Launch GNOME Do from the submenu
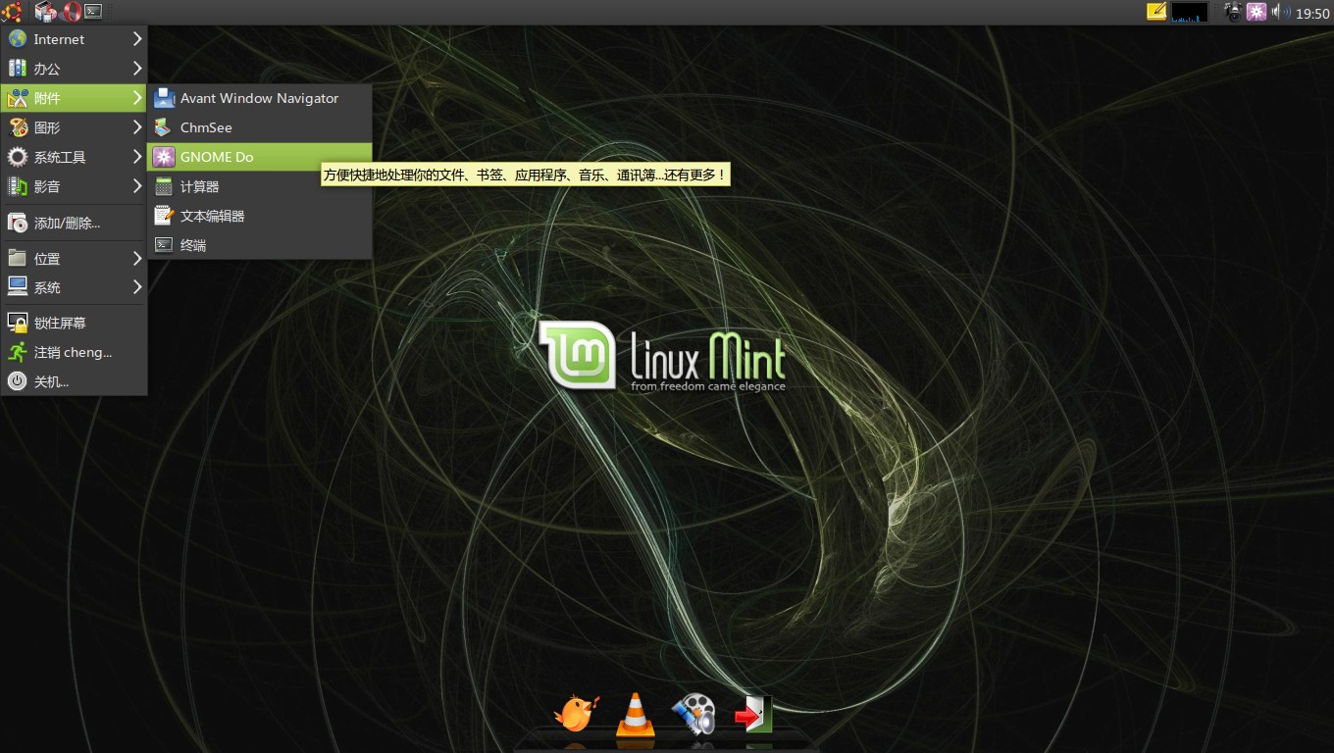 [x=260, y=157]
